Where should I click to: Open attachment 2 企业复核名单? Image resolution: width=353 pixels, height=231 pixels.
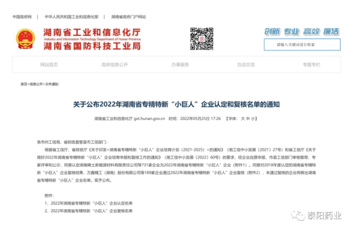click(x=89, y=211)
